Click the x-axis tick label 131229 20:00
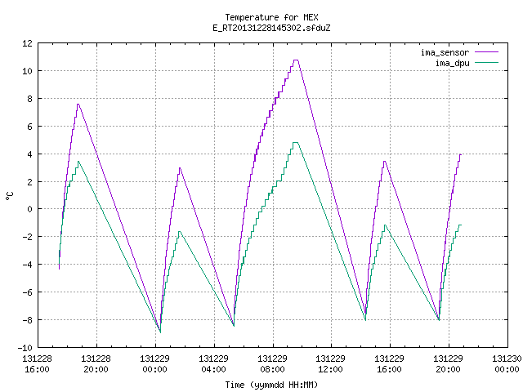The height and width of the screenshot is (392, 523). 448,364
